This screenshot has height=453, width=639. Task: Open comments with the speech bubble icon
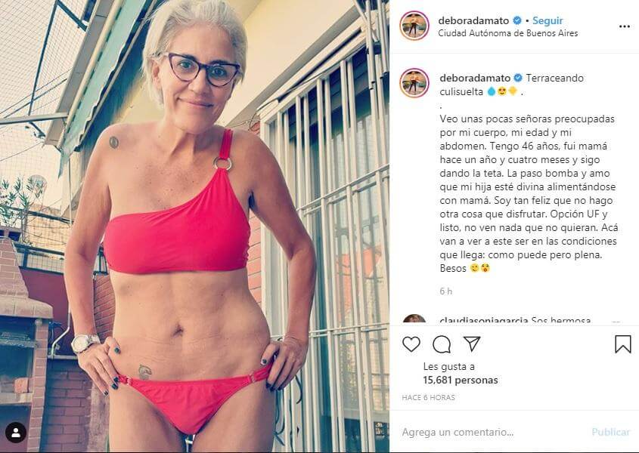coord(442,344)
